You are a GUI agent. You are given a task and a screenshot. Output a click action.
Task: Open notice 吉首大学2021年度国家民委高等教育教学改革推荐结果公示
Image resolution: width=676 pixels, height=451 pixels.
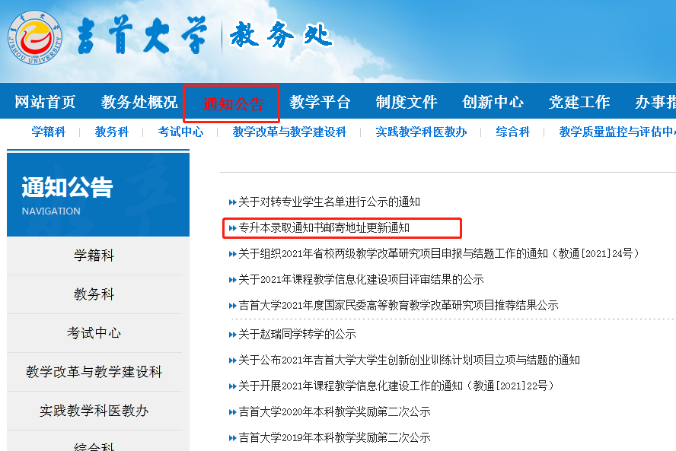[x=398, y=306]
